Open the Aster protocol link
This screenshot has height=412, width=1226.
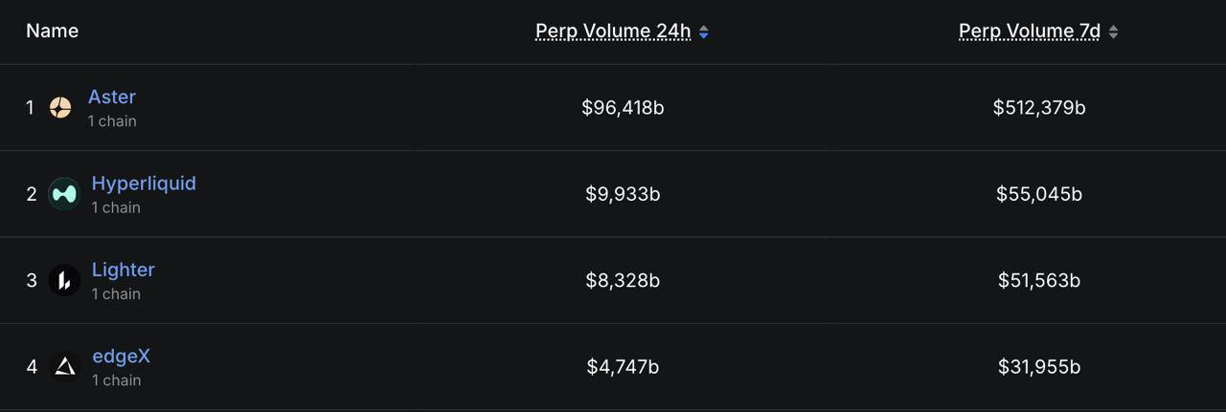(112, 97)
